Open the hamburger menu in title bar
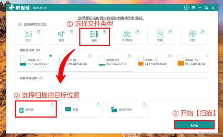 click(193, 8)
